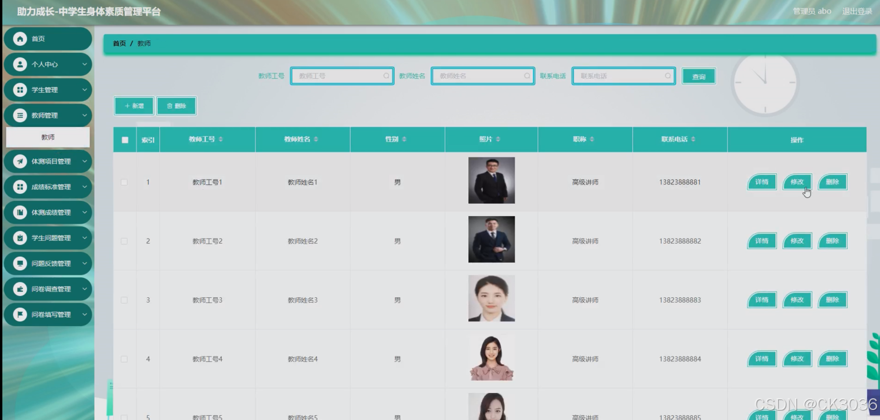Expand the 个人中心 chevron

pos(85,65)
